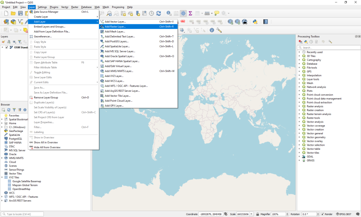Screen dimensions: 361x217
Task: Expand Vector geometry toolbox group
Action: pyautogui.click(x=299, y=137)
